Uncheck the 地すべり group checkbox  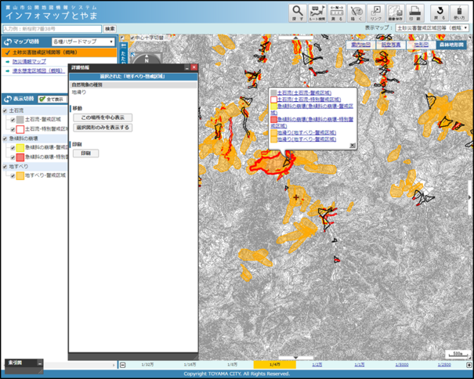[x=5, y=167]
